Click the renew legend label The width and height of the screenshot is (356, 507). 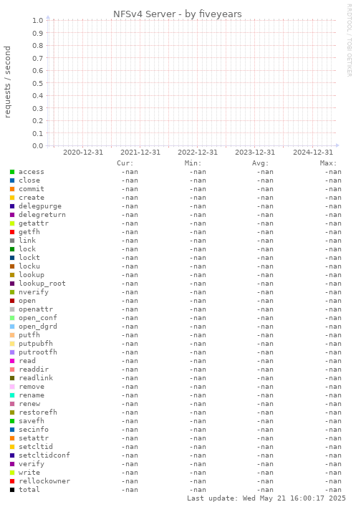(x=29, y=404)
